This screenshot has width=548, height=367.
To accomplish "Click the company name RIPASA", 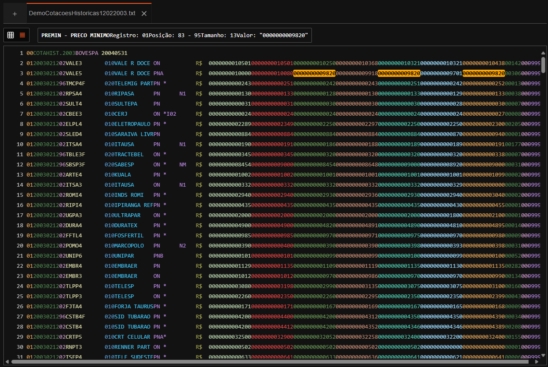I will 124,94.
